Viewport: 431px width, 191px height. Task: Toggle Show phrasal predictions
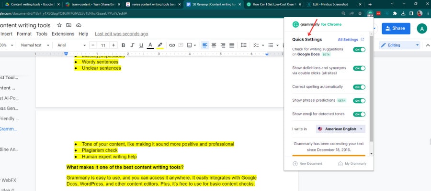click(359, 101)
